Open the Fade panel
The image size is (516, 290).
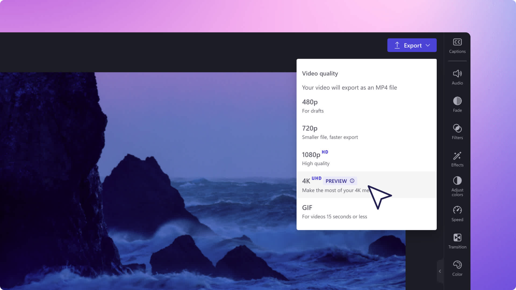coord(457,104)
